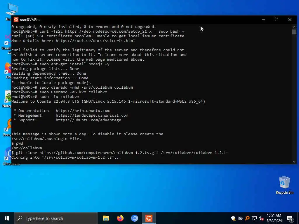
Task: Click the muted volume tray icon
Action: coord(261,218)
